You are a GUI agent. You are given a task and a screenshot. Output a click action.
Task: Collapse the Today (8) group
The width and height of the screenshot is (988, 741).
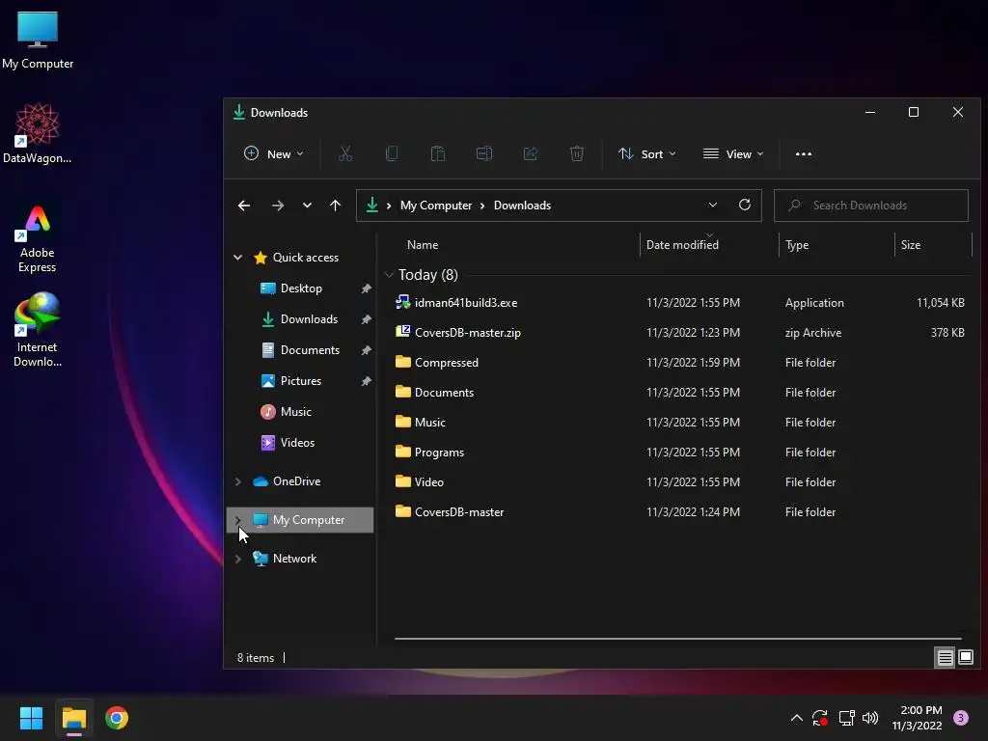click(x=389, y=275)
